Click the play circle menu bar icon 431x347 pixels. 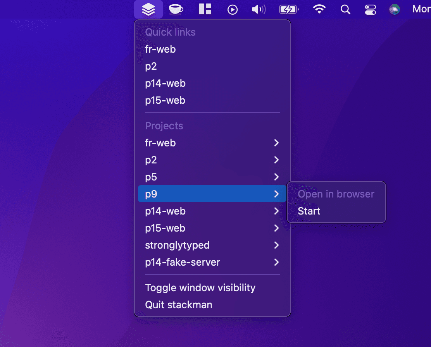233,10
